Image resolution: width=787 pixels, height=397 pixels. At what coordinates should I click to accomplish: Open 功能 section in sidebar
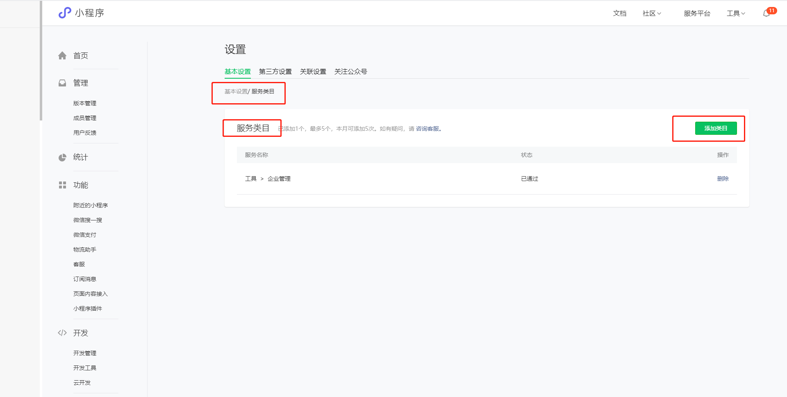pos(80,185)
